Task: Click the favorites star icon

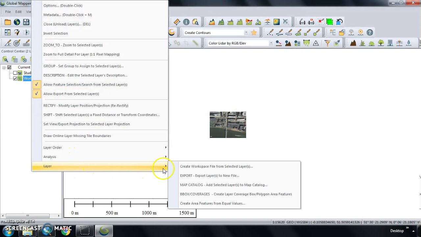Action: 254,33
